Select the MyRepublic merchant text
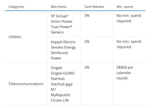Image resolution: width=152 pixels, height=108 pixels. [60, 95]
